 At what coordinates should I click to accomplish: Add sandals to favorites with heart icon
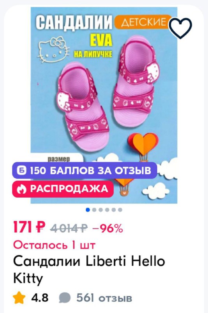[x=180, y=28]
